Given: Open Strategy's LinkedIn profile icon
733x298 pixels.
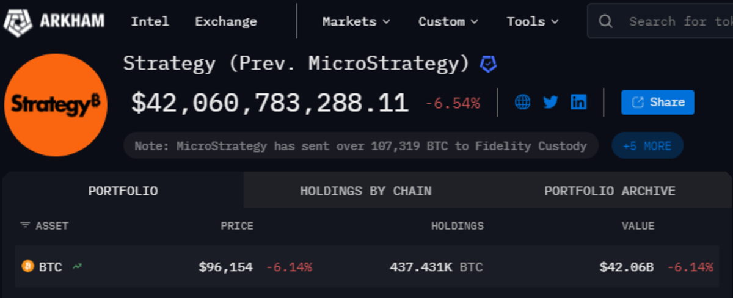Looking at the screenshot, I should pos(578,102).
